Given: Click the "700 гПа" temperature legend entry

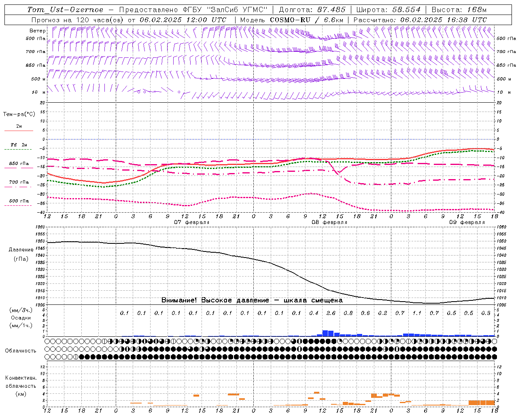Looking at the screenshot, I should click(x=19, y=182).
